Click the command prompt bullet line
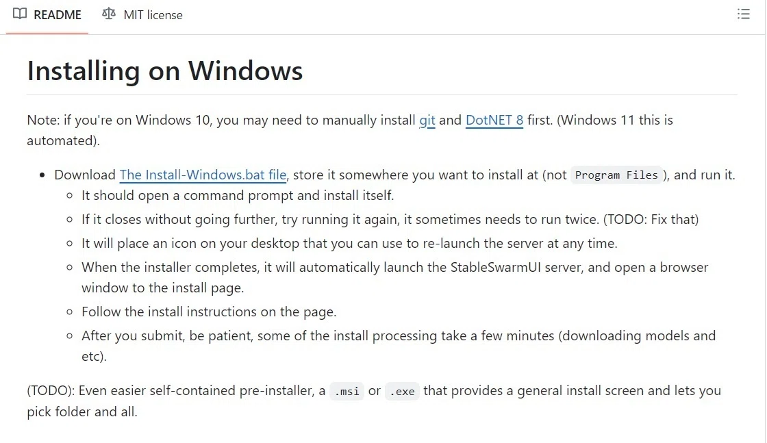This screenshot has width=767, height=443. pyautogui.click(x=238, y=196)
